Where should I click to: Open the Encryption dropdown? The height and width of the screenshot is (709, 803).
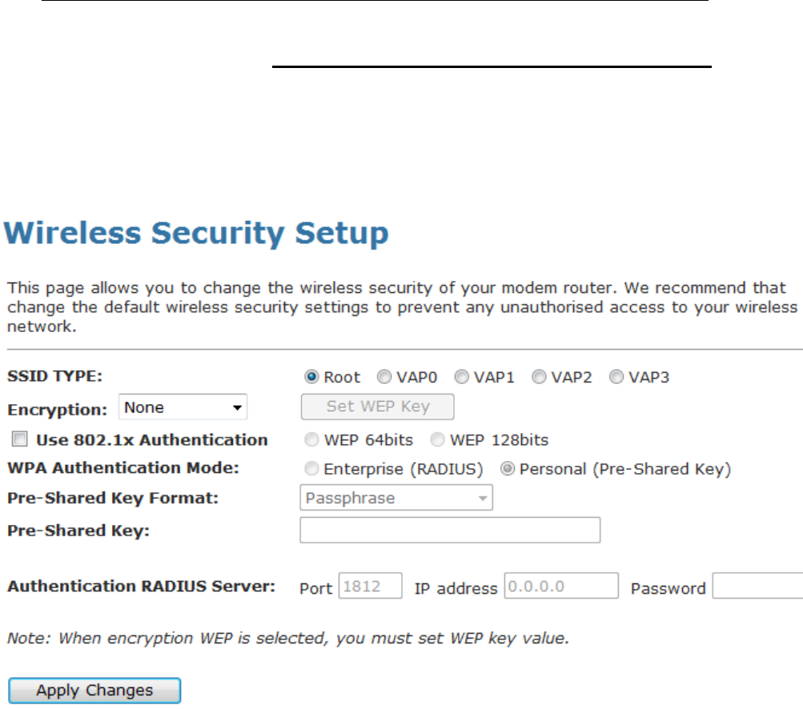click(183, 407)
